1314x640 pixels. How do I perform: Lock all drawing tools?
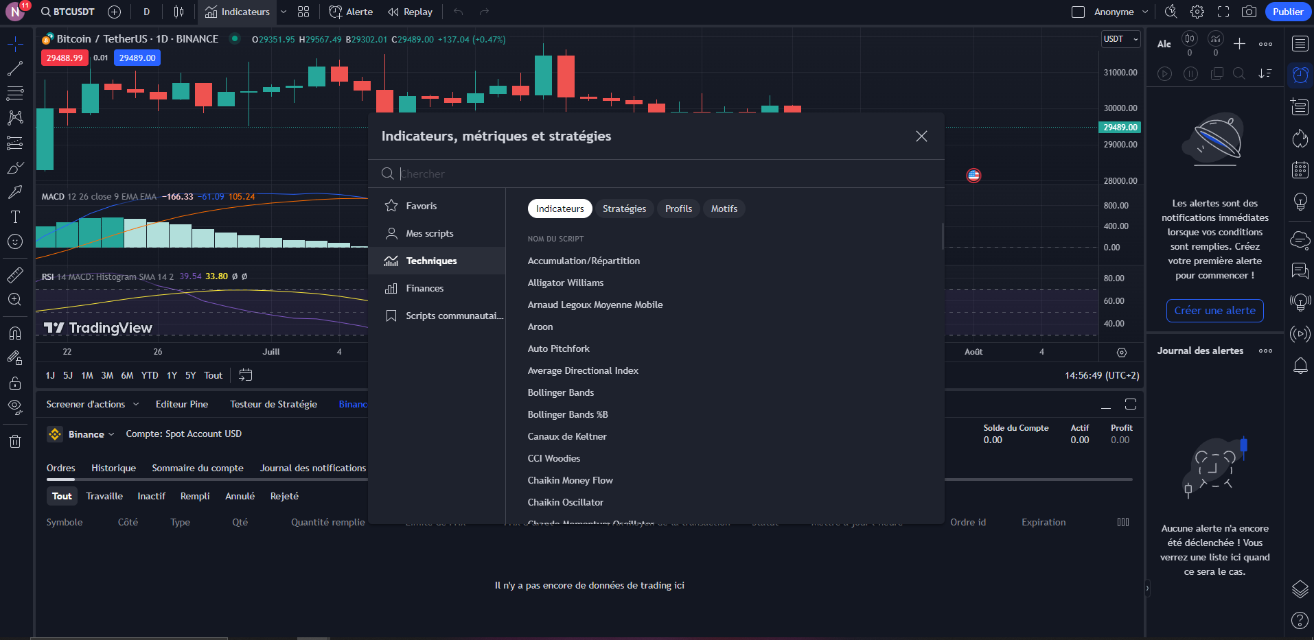tap(15, 383)
